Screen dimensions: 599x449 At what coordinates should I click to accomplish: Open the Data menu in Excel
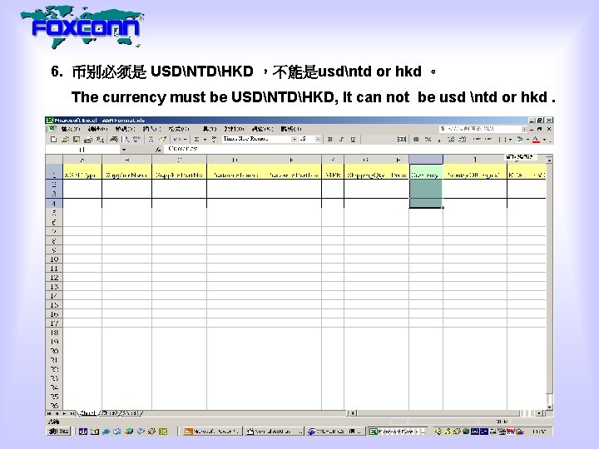click(x=234, y=129)
